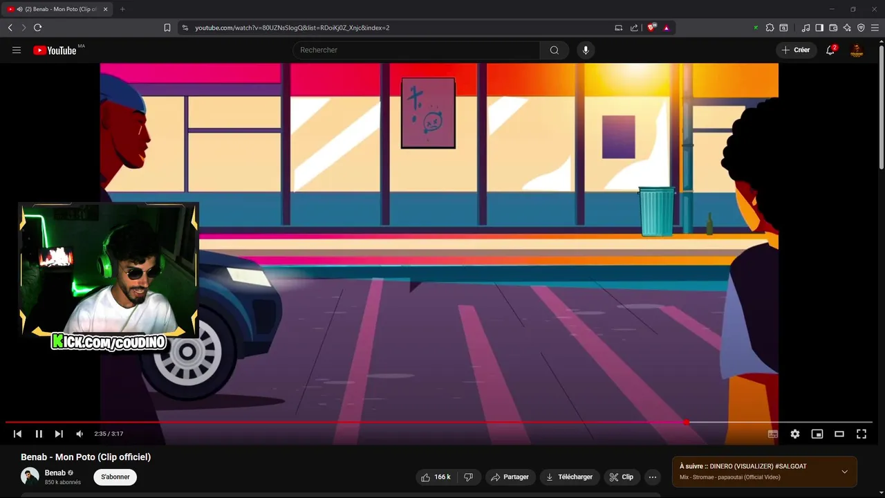Viewport: 885px width, 498px height.
Task: Click the 2:35 / 3:17 time display
Action: pos(109,434)
